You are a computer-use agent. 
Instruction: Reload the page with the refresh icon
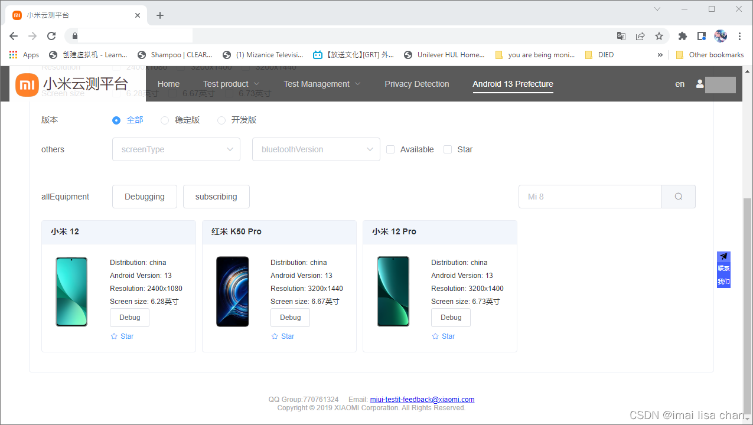(51, 36)
